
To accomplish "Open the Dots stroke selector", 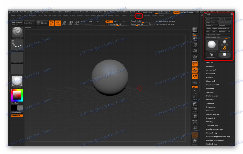I will (x=17, y=45).
